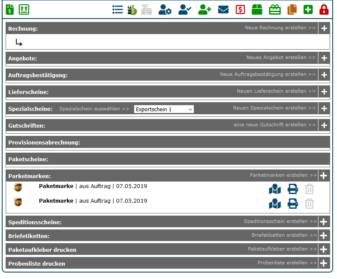The image size is (337, 279).
Task: Click 'Neue Auftragsbestätigung erstellen' link
Action: pyautogui.click(x=268, y=75)
